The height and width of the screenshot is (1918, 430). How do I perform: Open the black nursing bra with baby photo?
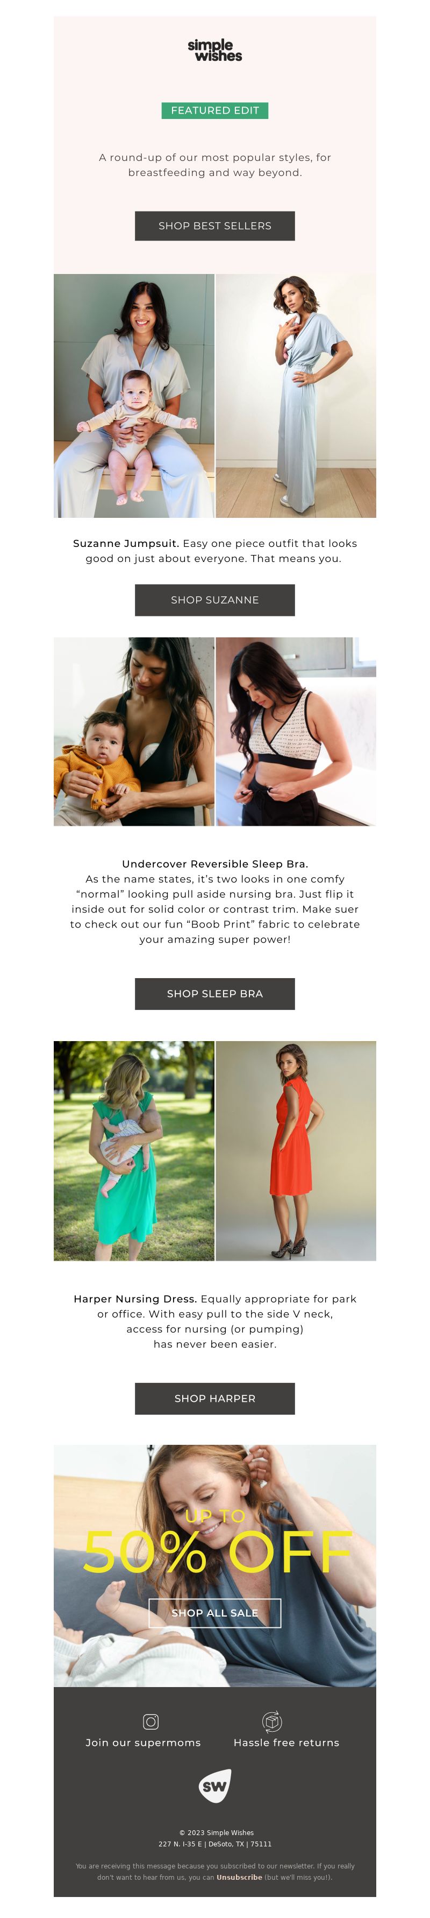[x=134, y=731]
